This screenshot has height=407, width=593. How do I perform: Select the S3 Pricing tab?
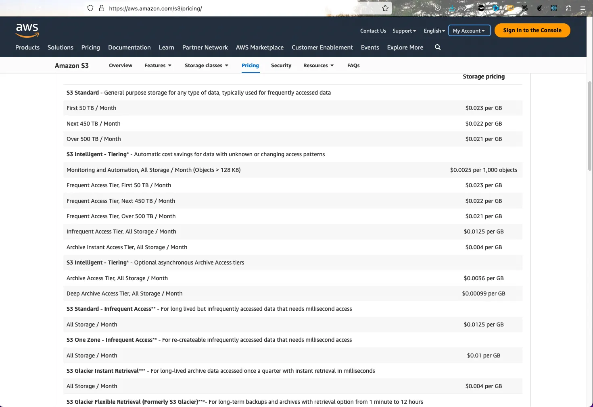tap(250, 65)
